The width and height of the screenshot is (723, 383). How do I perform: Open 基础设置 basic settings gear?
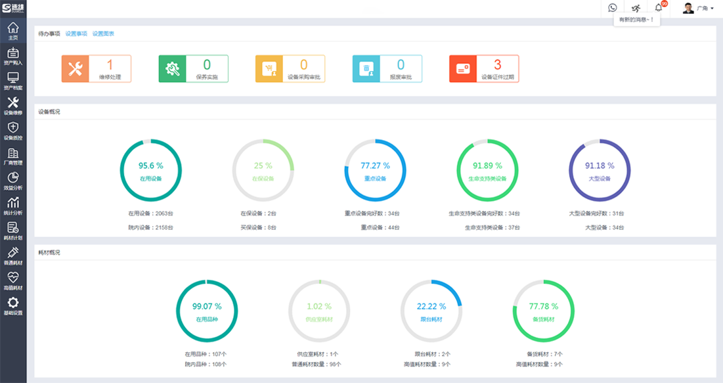13,305
